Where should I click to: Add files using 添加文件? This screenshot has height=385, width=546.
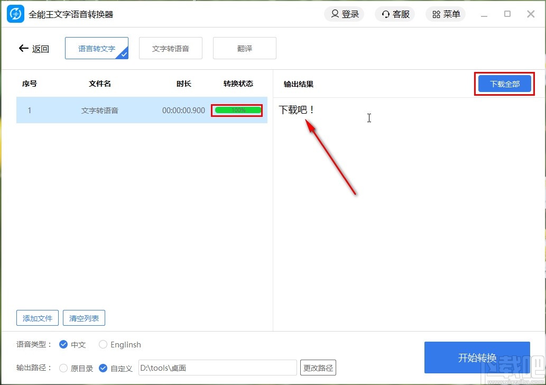click(x=37, y=318)
